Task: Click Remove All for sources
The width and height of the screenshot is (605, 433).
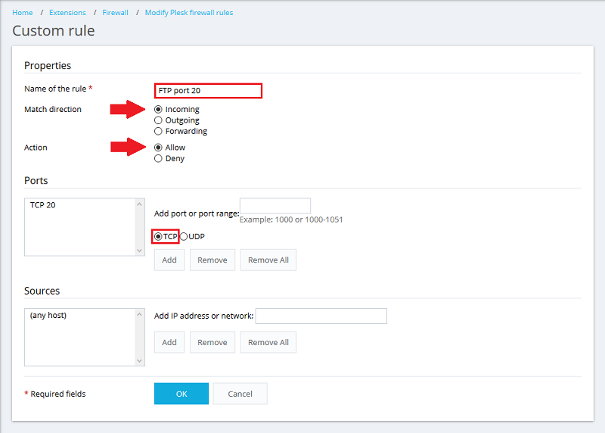Action: tap(268, 342)
